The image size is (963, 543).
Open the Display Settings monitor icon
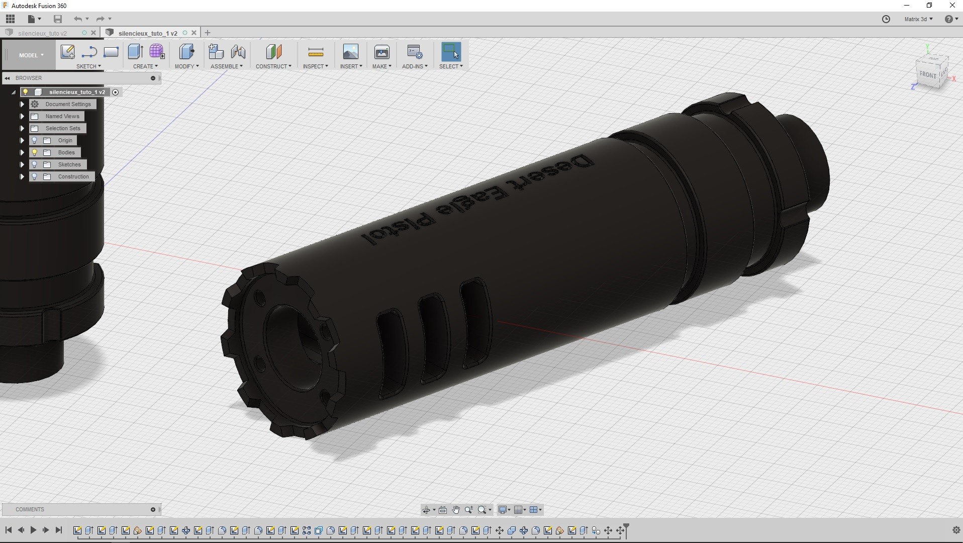pyautogui.click(x=504, y=510)
